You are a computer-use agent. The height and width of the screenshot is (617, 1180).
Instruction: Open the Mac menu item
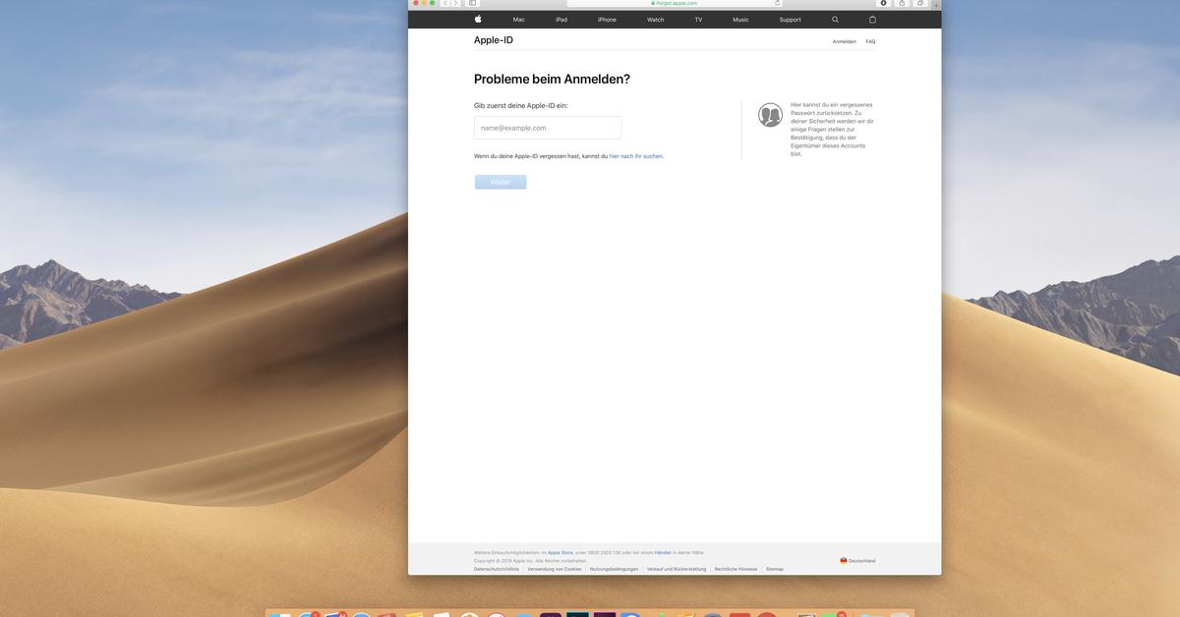click(x=518, y=20)
